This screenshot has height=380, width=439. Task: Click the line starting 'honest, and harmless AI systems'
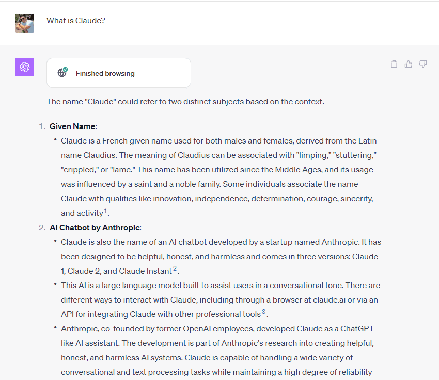tap(207, 358)
